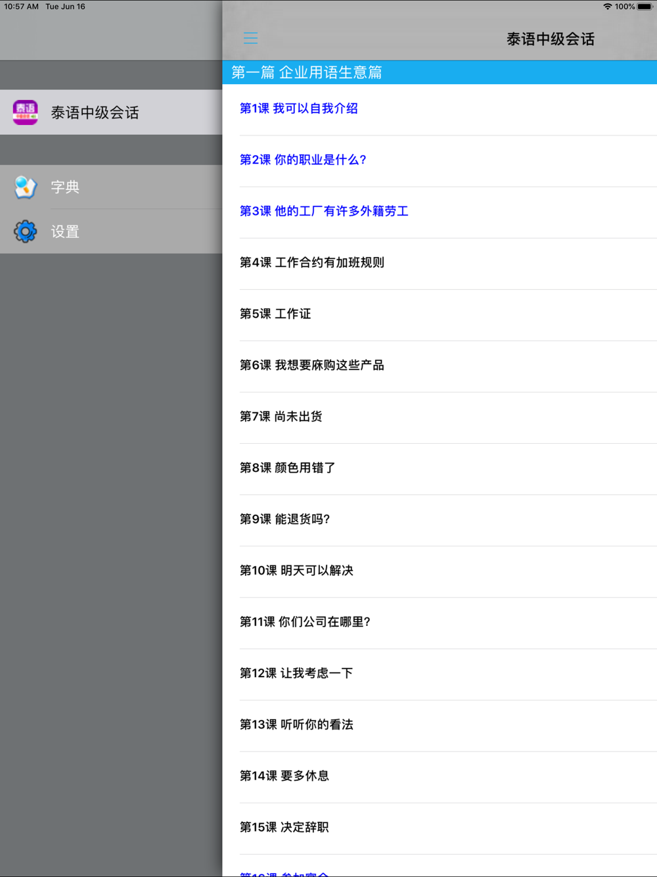Click the 泰语中级会话 title in navigation bar
Image resolution: width=657 pixels, height=877 pixels.
tap(551, 39)
